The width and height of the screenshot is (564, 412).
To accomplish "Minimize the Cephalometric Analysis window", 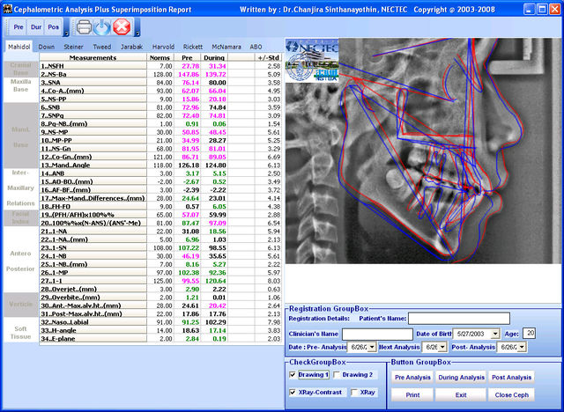I will click(529, 10).
